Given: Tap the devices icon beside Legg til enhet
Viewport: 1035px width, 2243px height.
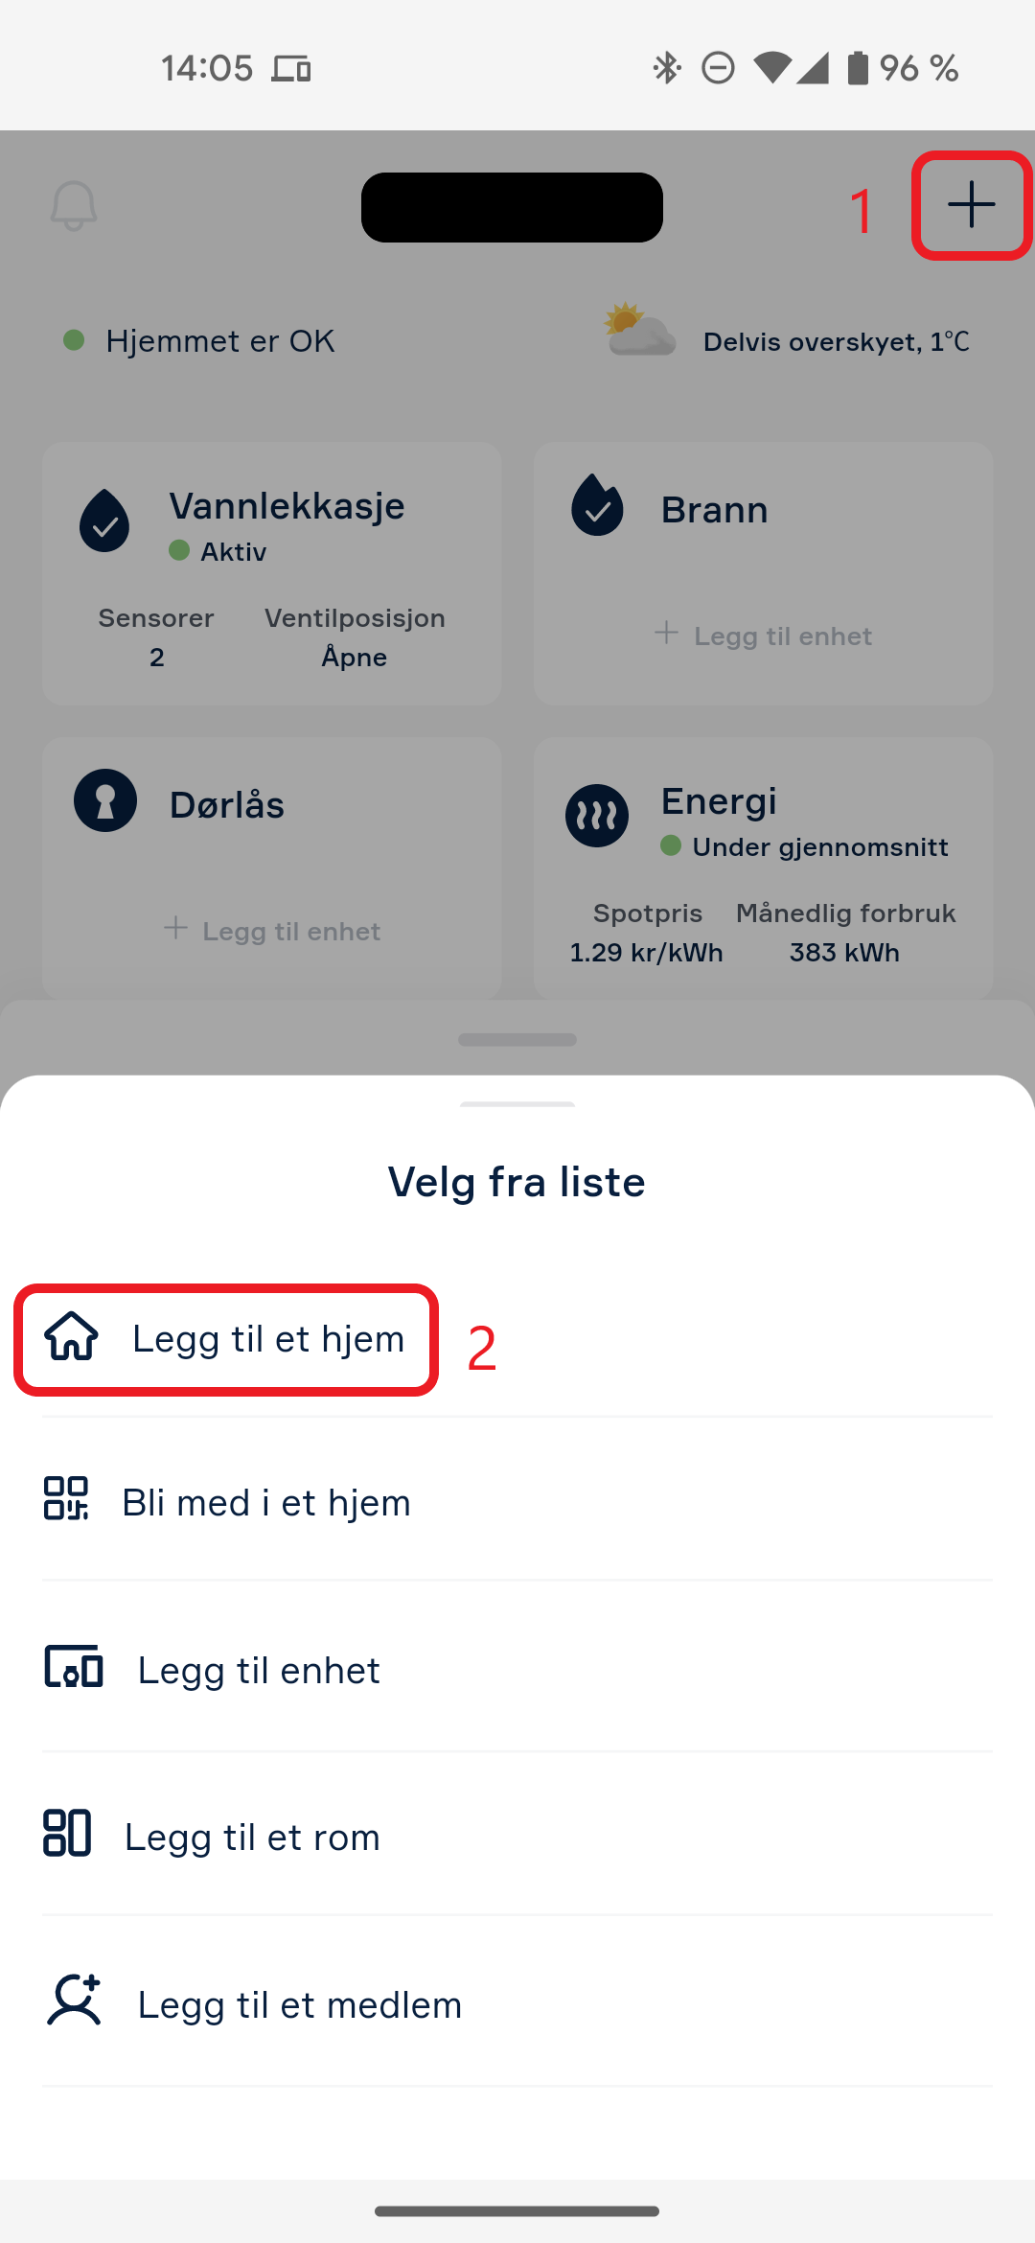Looking at the screenshot, I should pos(74,1666).
